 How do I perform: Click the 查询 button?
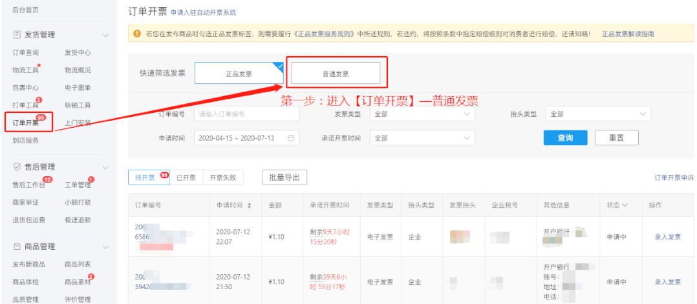pos(565,137)
